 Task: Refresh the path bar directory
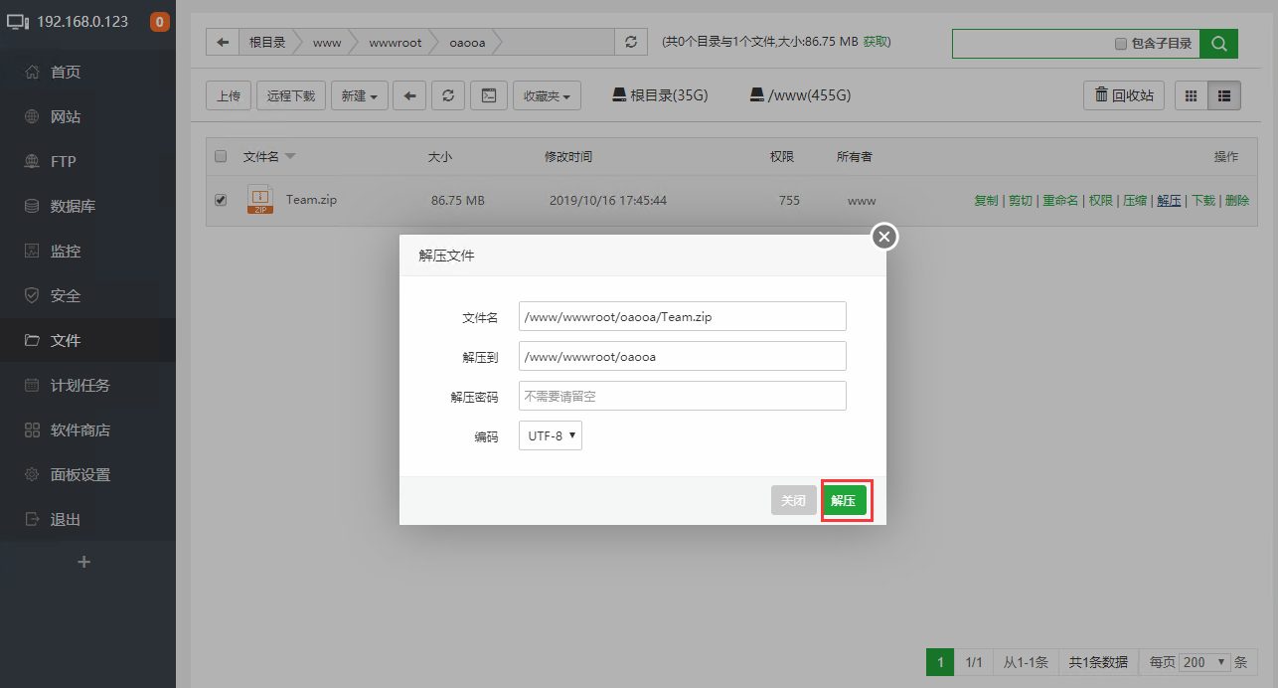(630, 42)
